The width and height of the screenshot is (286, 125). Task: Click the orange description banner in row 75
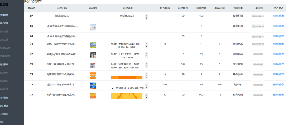pos(127,77)
